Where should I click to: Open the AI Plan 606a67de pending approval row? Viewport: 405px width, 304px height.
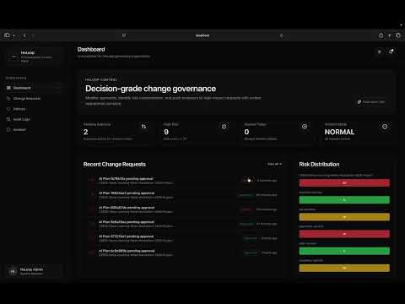point(182,209)
